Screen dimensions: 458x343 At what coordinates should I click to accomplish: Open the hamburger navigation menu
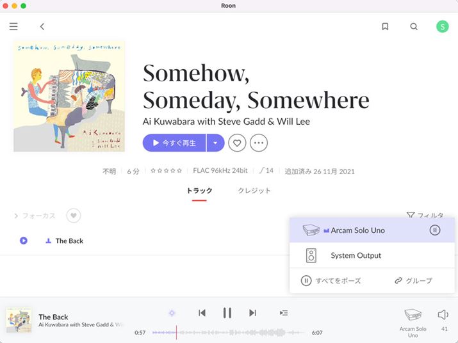[x=13, y=27]
